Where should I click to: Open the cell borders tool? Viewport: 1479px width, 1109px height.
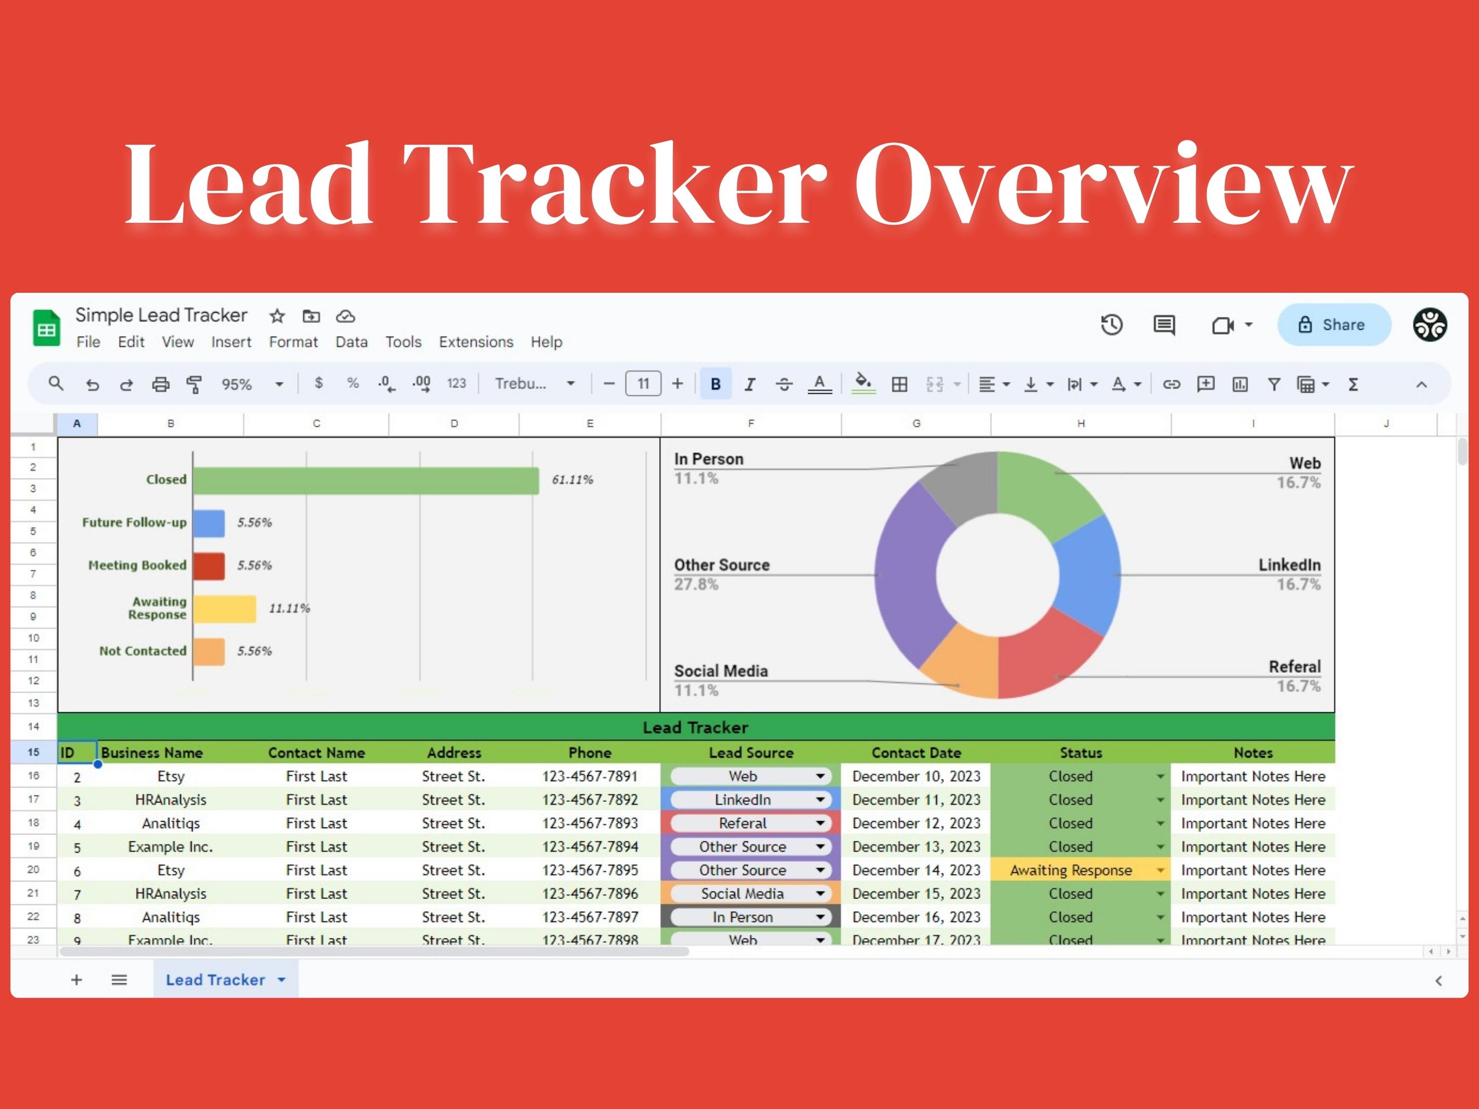click(899, 384)
